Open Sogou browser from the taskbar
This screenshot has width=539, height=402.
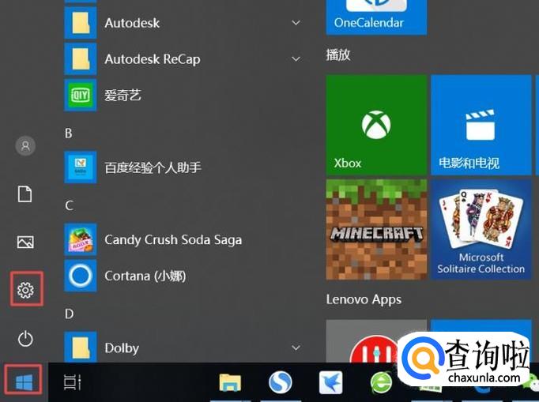(x=280, y=382)
